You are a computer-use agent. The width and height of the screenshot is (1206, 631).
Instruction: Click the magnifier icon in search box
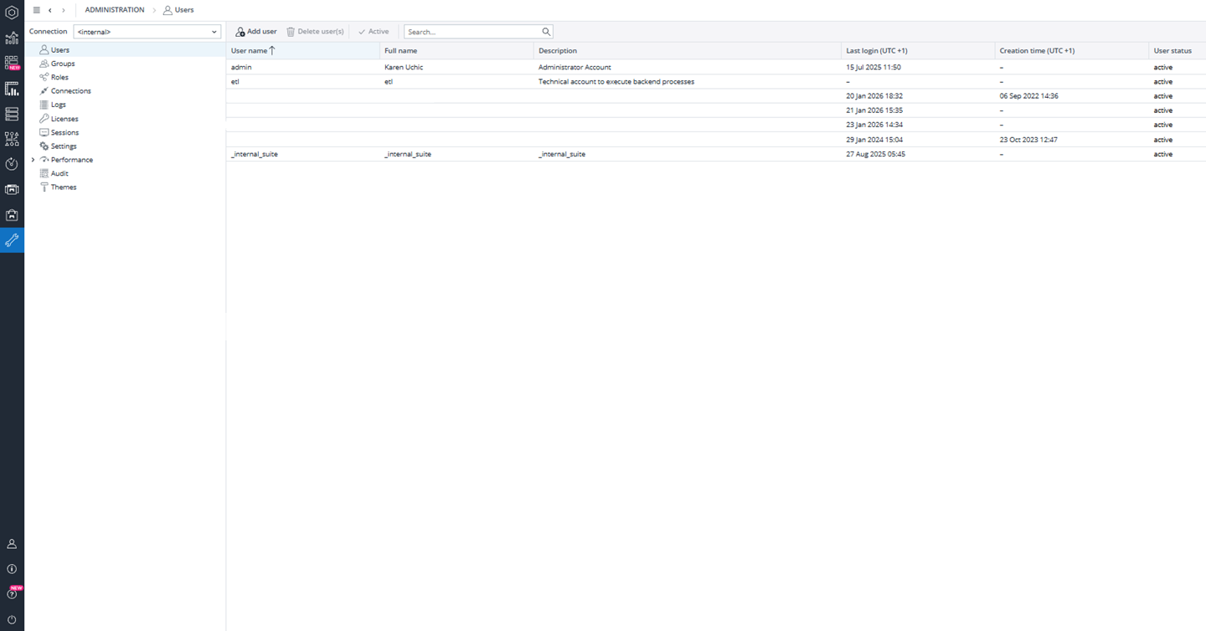(x=546, y=32)
